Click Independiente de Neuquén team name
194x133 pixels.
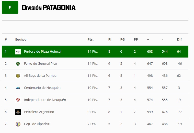click(x=45, y=100)
